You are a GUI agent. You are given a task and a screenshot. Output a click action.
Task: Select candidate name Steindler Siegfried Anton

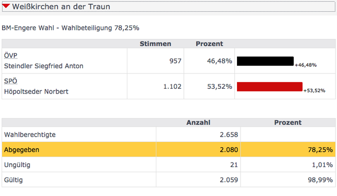tap(44, 66)
